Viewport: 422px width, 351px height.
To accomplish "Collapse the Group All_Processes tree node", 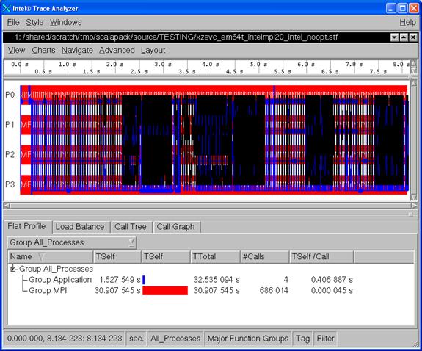I will click(x=13, y=269).
